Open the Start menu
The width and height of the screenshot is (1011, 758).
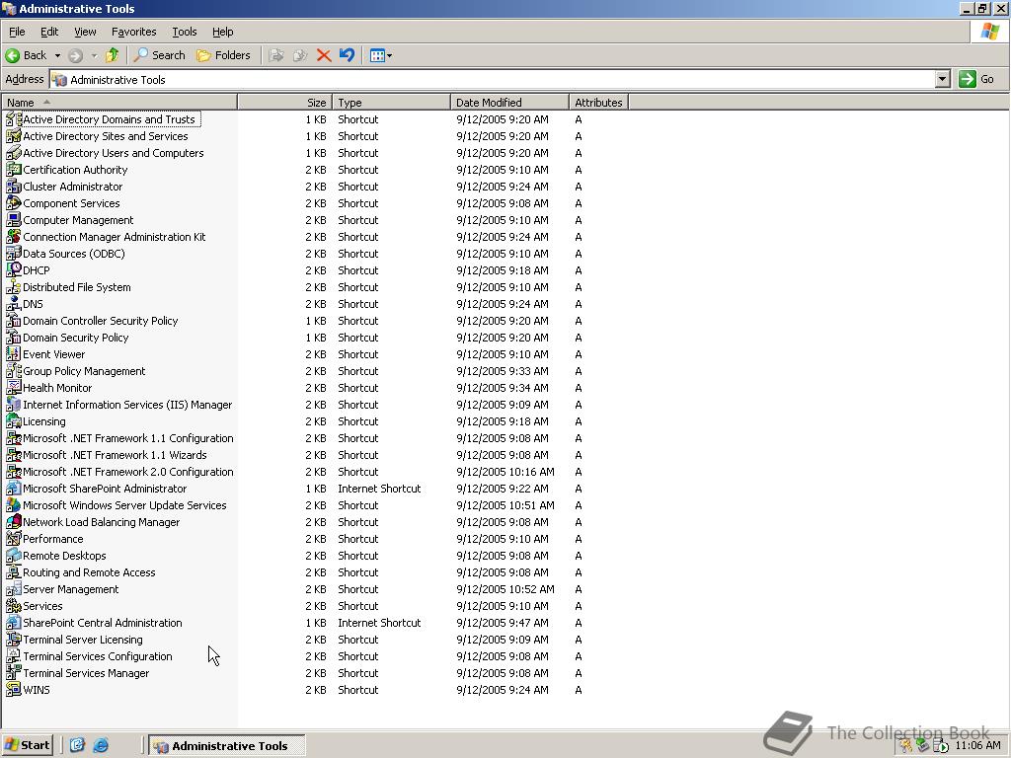(27, 745)
